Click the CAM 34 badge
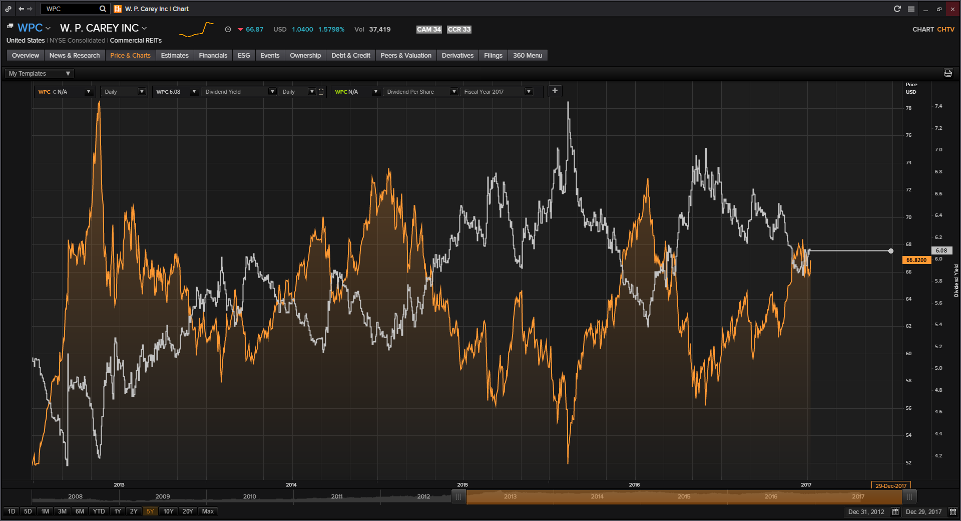961x521 pixels. [429, 30]
